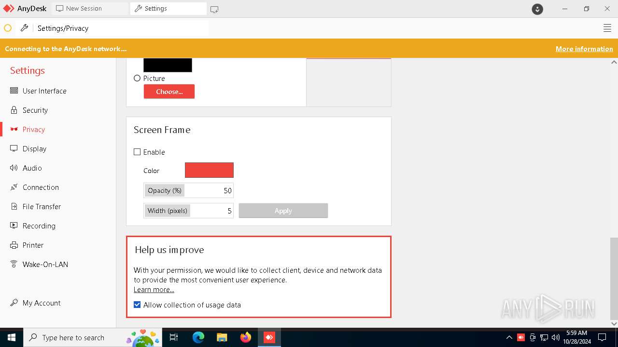Open the More information link
This screenshot has width=618, height=347.
tap(584, 49)
